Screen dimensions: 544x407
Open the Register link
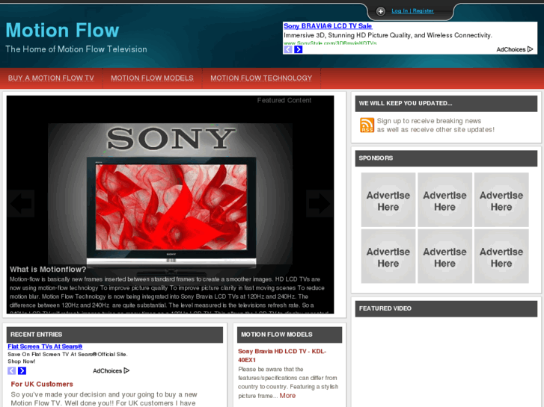423,11
